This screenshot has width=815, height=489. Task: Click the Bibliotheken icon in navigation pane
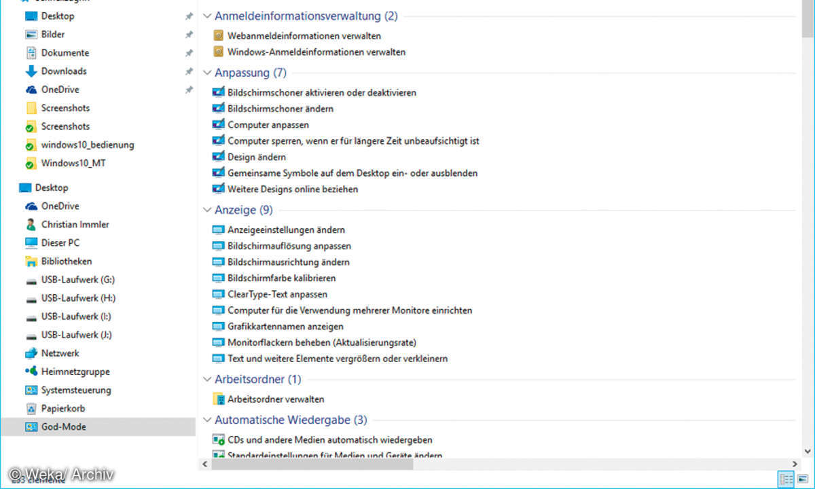coord(31,261)
